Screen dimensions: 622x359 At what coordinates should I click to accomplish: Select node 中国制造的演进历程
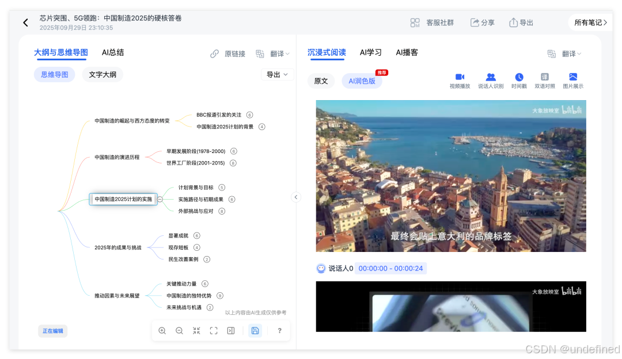coord(117,157)
